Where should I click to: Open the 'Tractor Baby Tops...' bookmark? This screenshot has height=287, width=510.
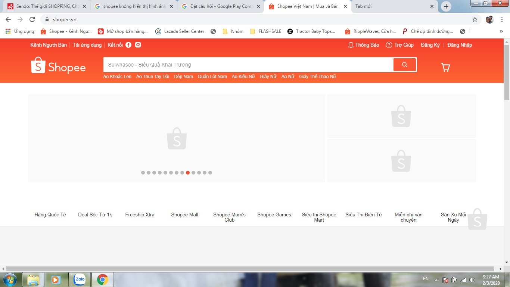coord(311,31)
